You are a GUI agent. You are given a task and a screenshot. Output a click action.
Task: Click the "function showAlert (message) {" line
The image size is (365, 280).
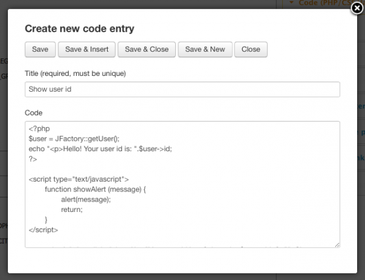click(96, 190)
